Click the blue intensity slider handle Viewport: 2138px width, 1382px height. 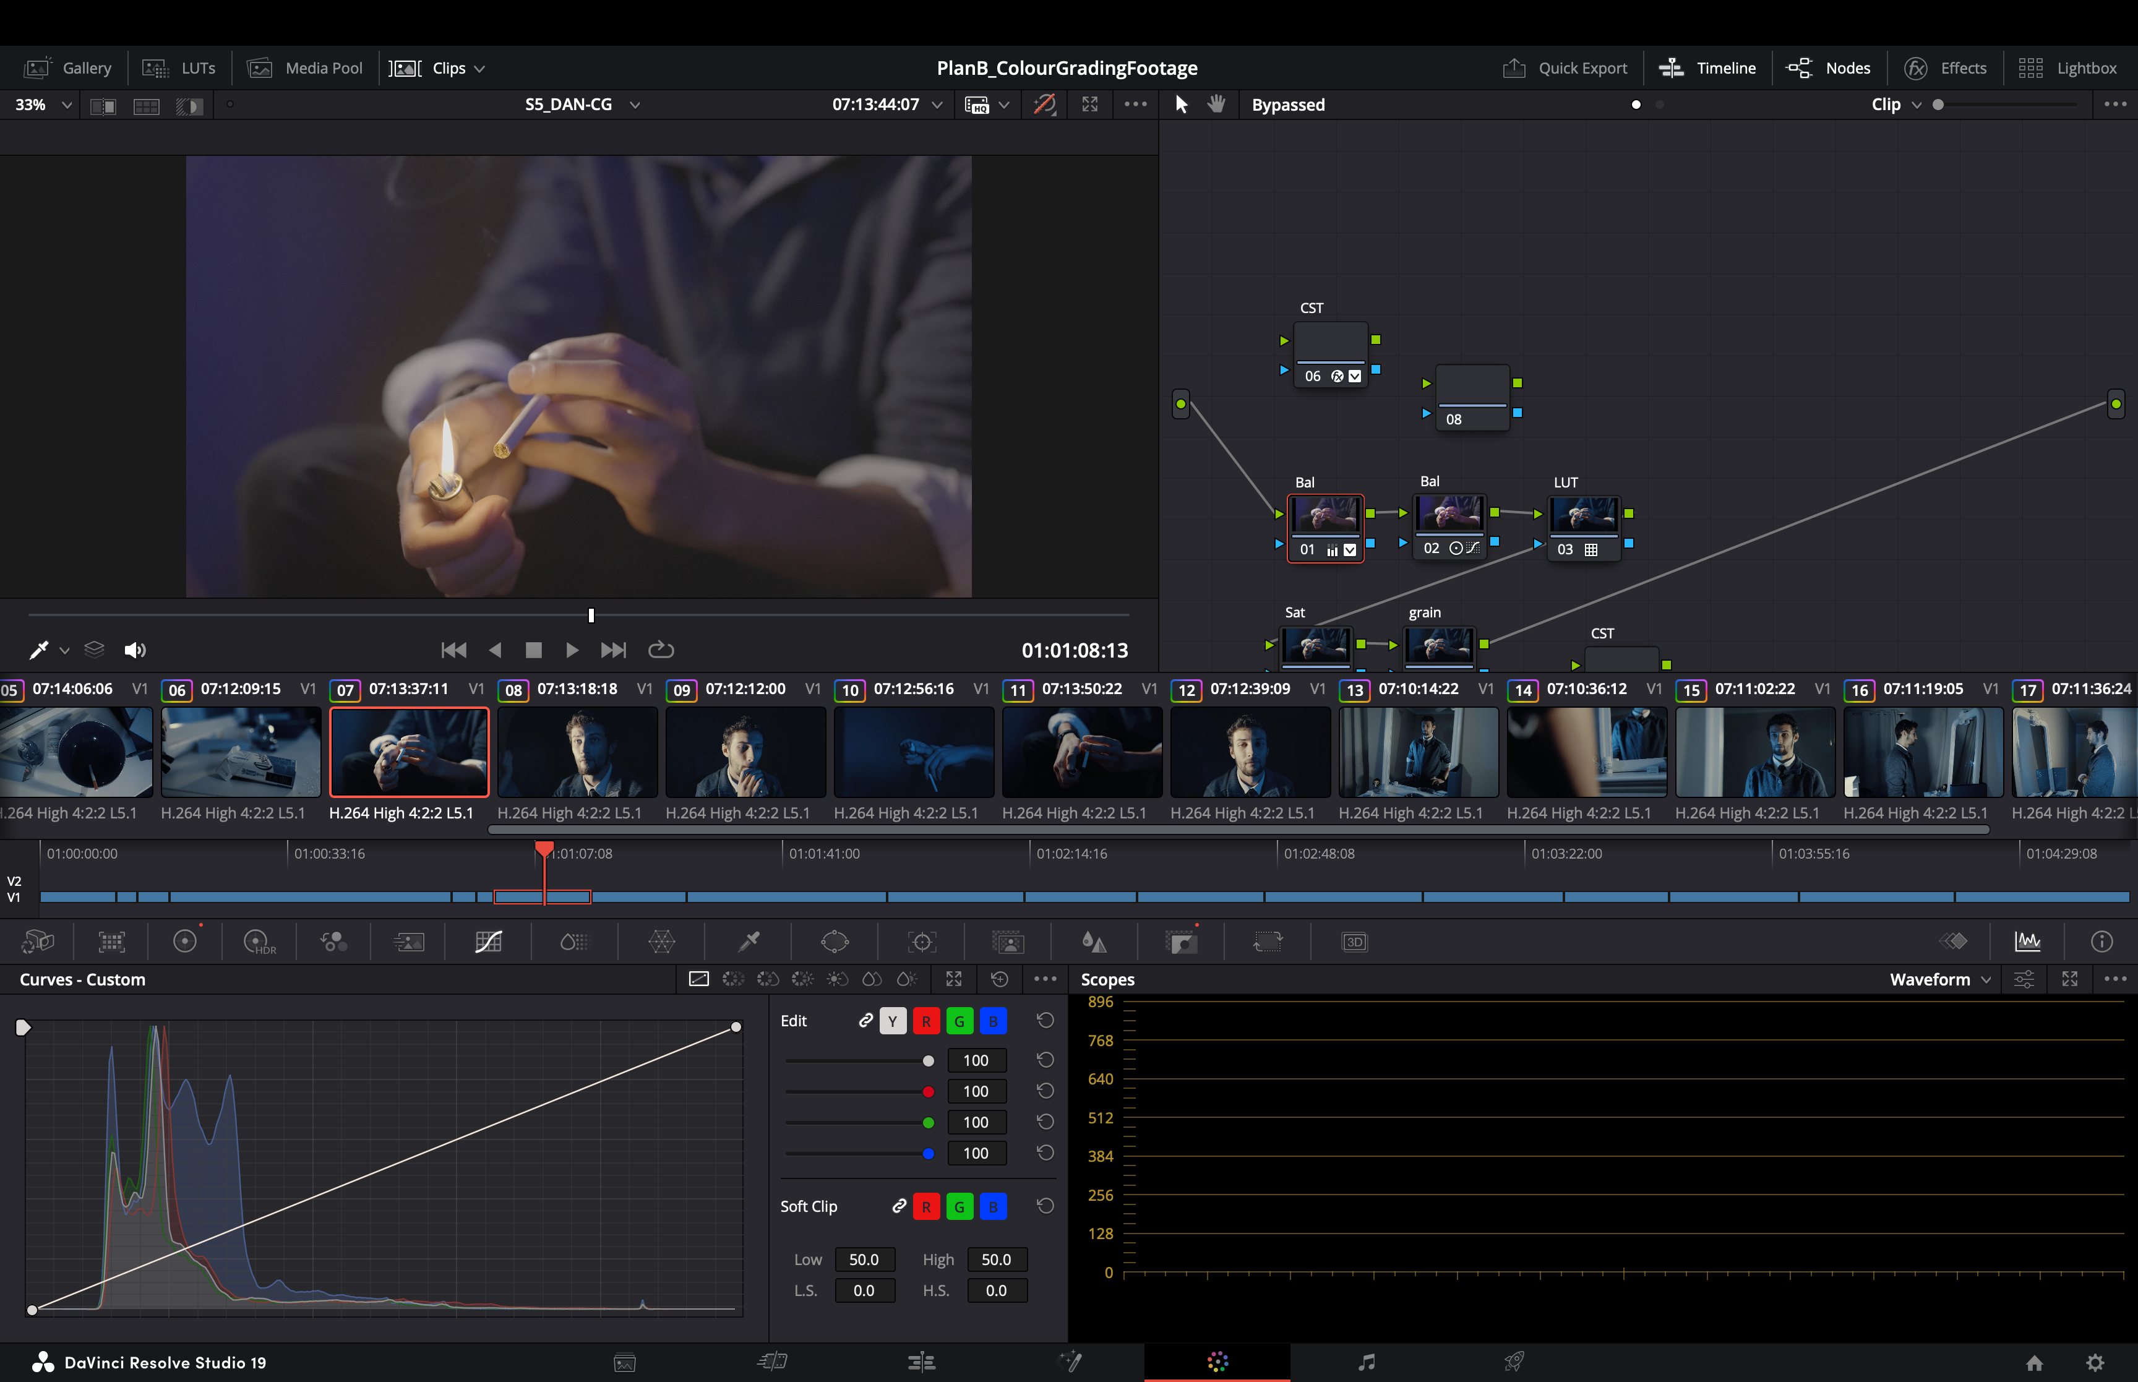(x=928, y=1153)
